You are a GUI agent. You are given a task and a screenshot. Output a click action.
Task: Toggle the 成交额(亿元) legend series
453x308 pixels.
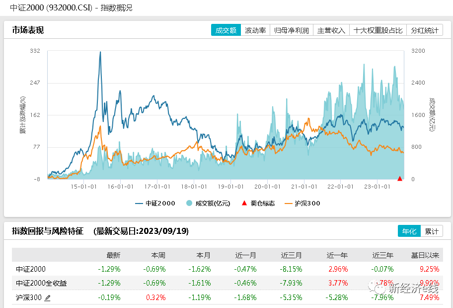(x=208, y=203)
